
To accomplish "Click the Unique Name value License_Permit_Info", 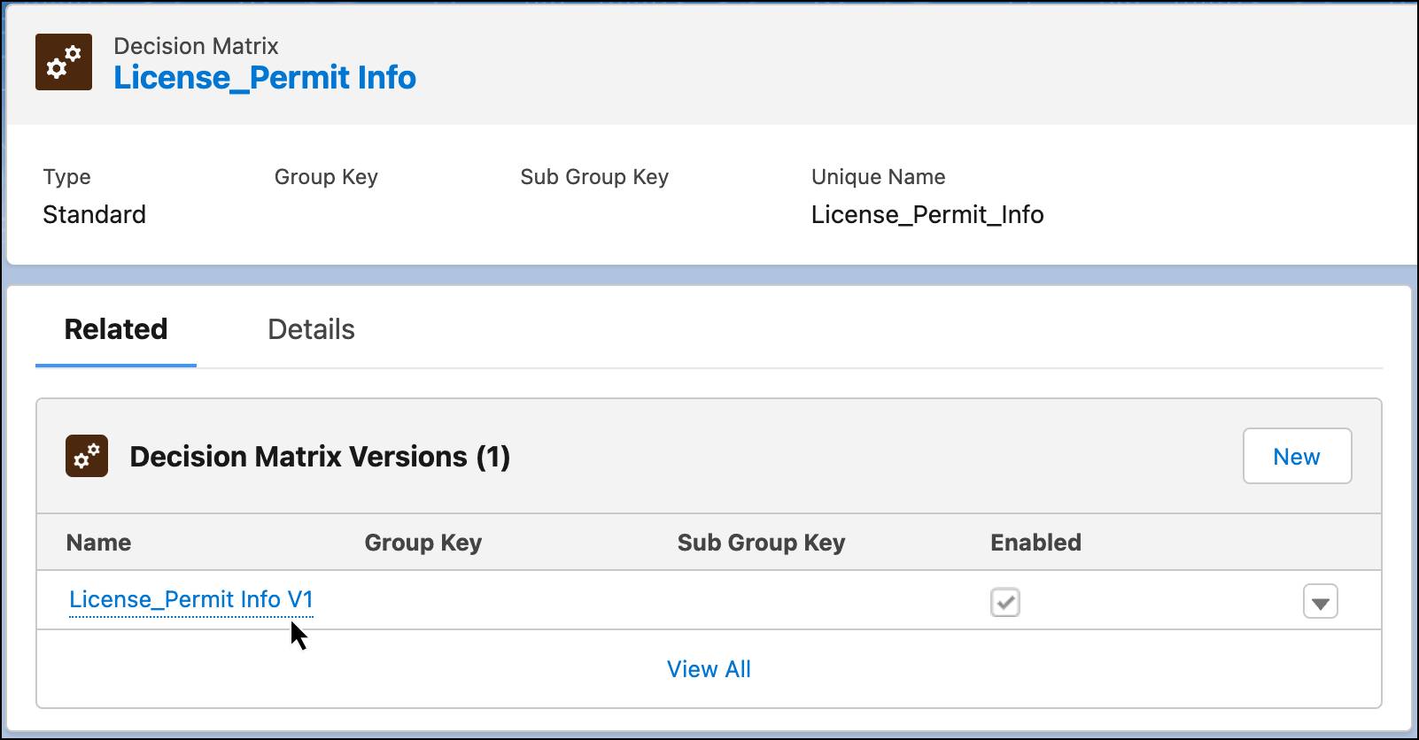I will click(x=927, y=214).
